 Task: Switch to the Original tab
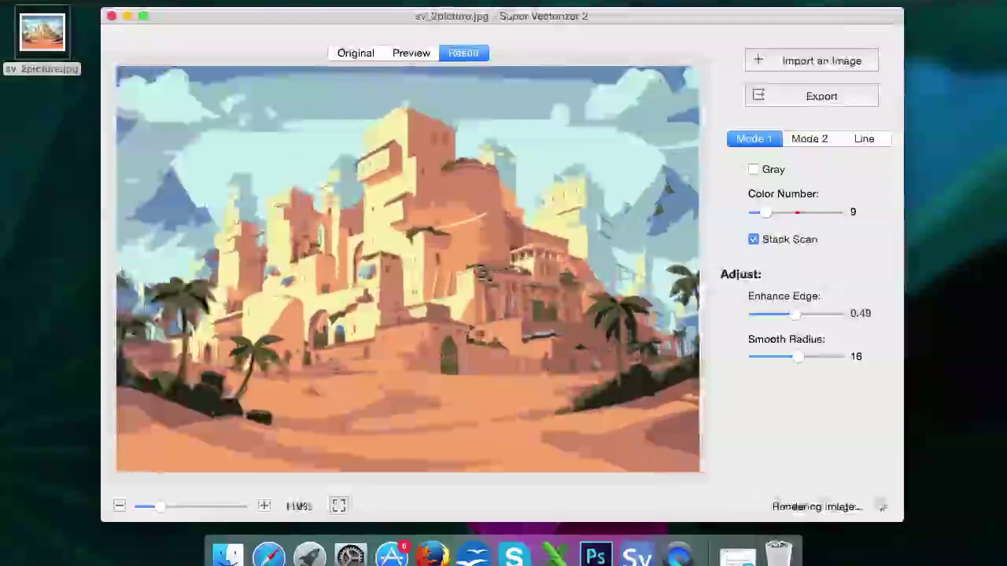click(x=356, y=53)
